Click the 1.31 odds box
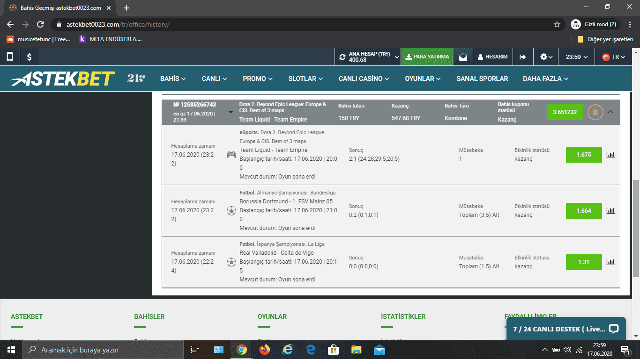Image resolution: width=640 pixels, height=359 pixels. (x=584, y=262)
